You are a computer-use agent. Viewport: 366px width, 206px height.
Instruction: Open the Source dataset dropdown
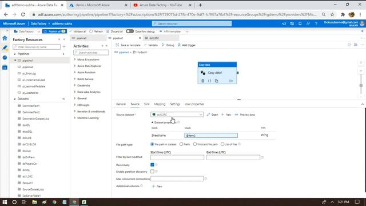[177, 114]
